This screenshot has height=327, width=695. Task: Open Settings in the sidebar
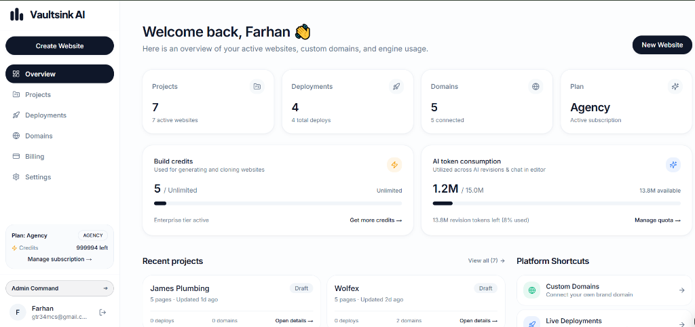coord(60,177)
